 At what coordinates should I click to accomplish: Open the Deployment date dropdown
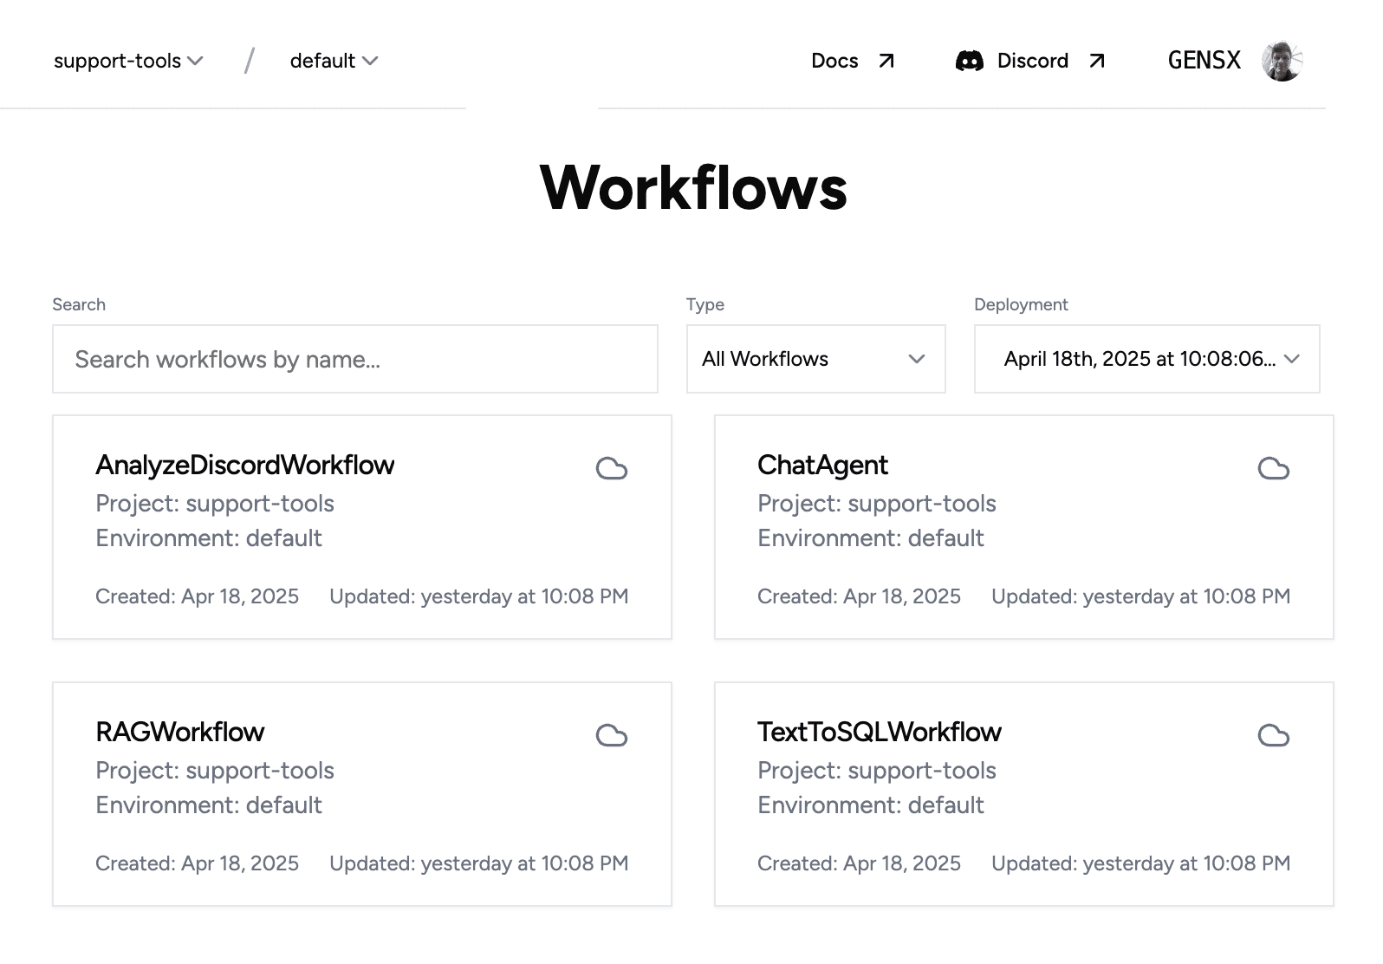click(x=1146, y=359)
